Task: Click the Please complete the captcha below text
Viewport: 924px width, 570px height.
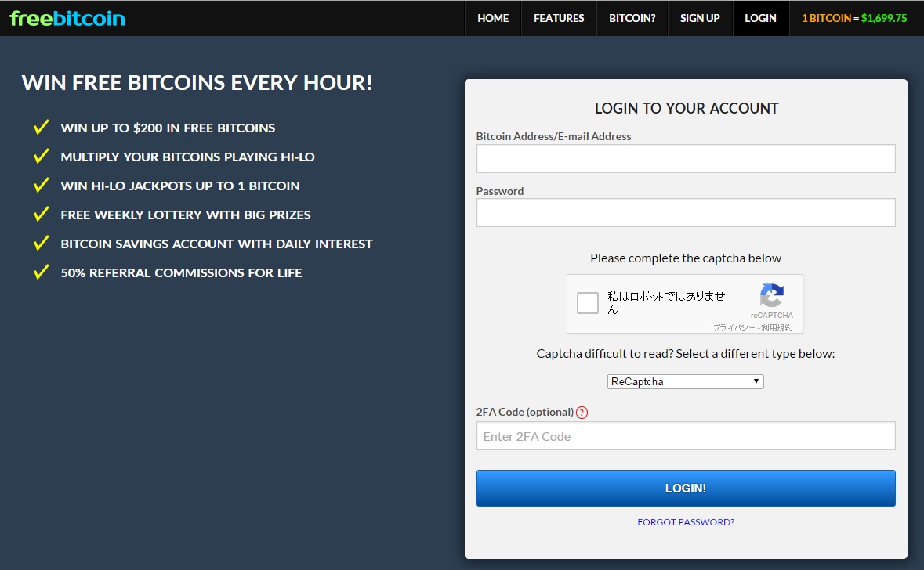Action: point(685,258)
